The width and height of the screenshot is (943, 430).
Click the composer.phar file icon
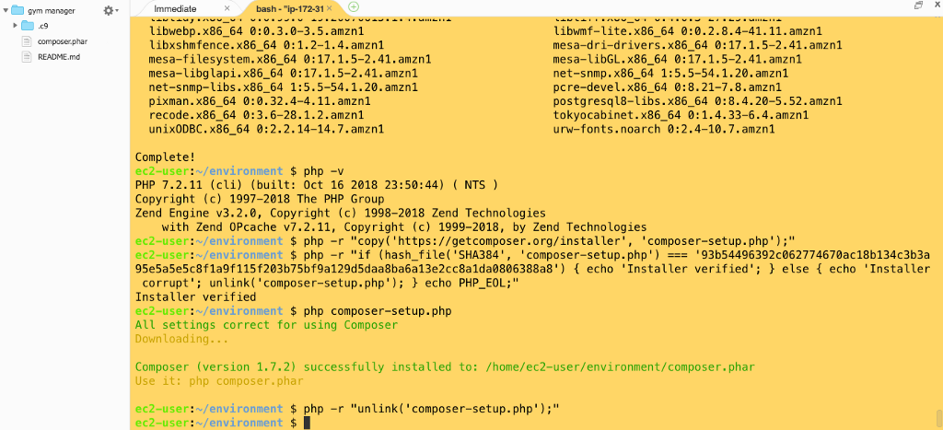28,41
